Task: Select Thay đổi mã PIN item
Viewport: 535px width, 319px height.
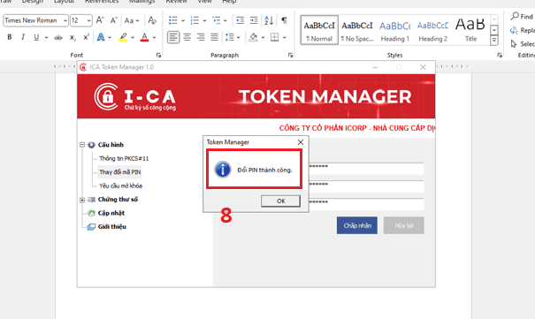Action: [119, 172]
